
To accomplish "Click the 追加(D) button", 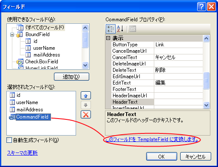I will click(x=71, y=77).
